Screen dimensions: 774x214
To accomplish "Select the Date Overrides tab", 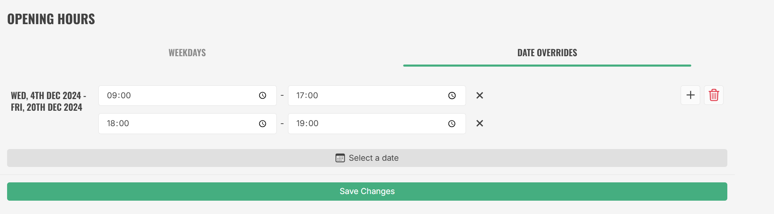I will [x=547, y=53].
